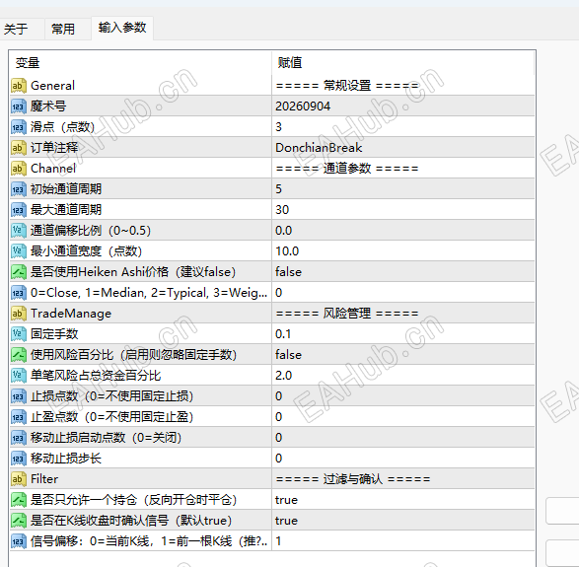Click the string icon beside General
The image size is (579, 567).
19,86
